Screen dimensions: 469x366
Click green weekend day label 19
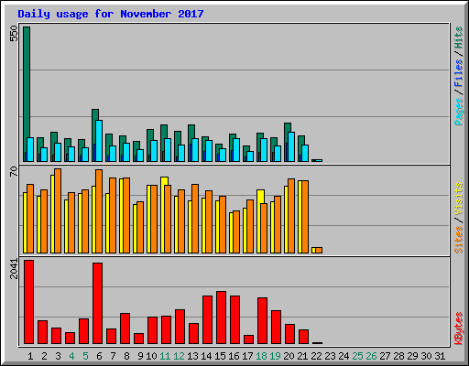(x=275, y=356)
